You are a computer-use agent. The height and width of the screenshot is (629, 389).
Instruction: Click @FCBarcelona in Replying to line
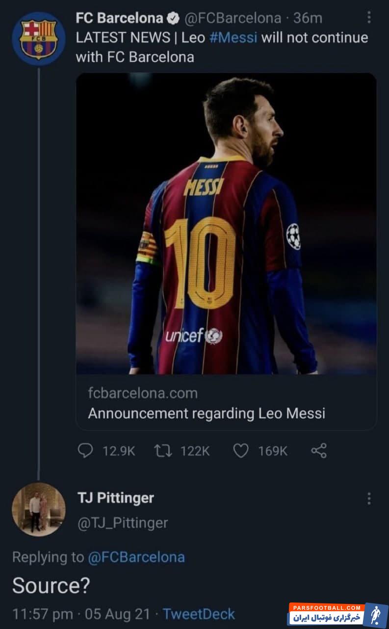click(x=136, y=557)
